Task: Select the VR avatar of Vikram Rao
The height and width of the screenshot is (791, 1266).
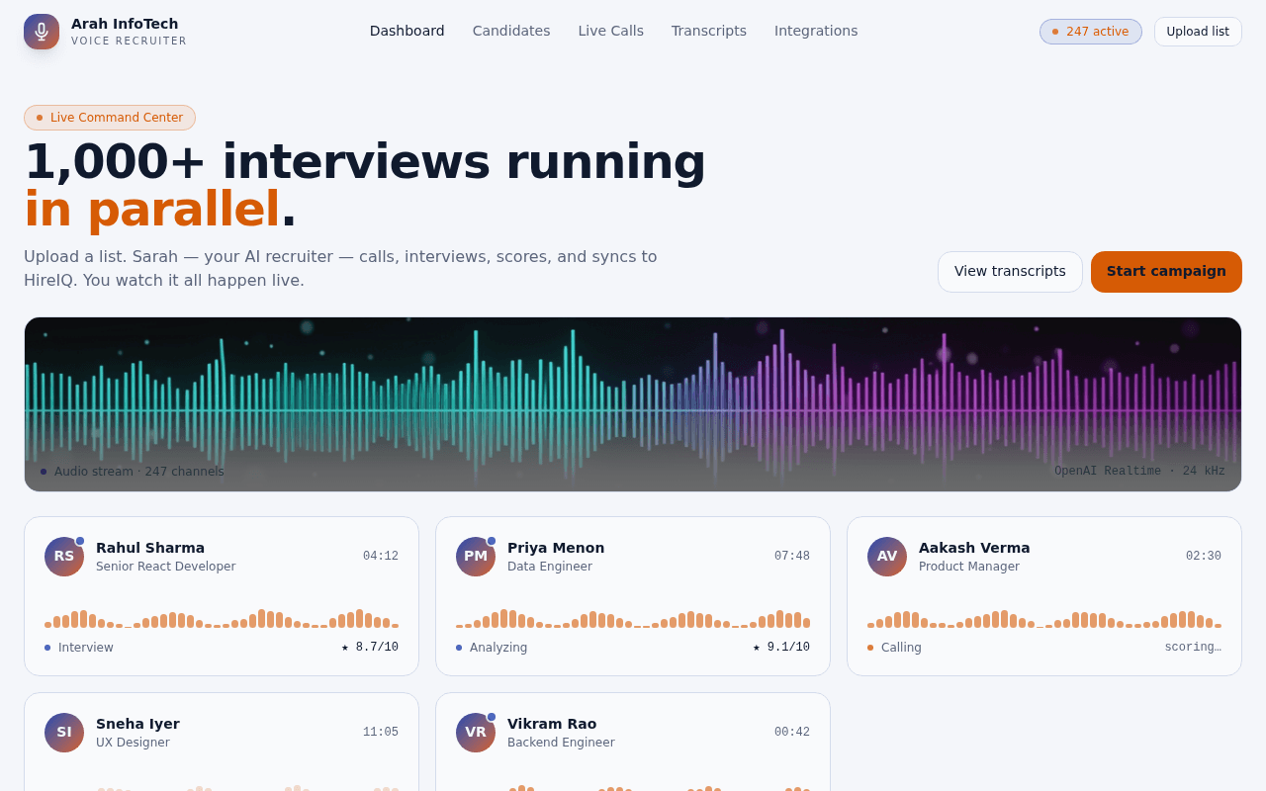Action: [476, 733]
